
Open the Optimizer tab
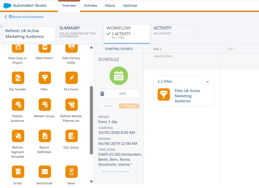click(130, 6)
